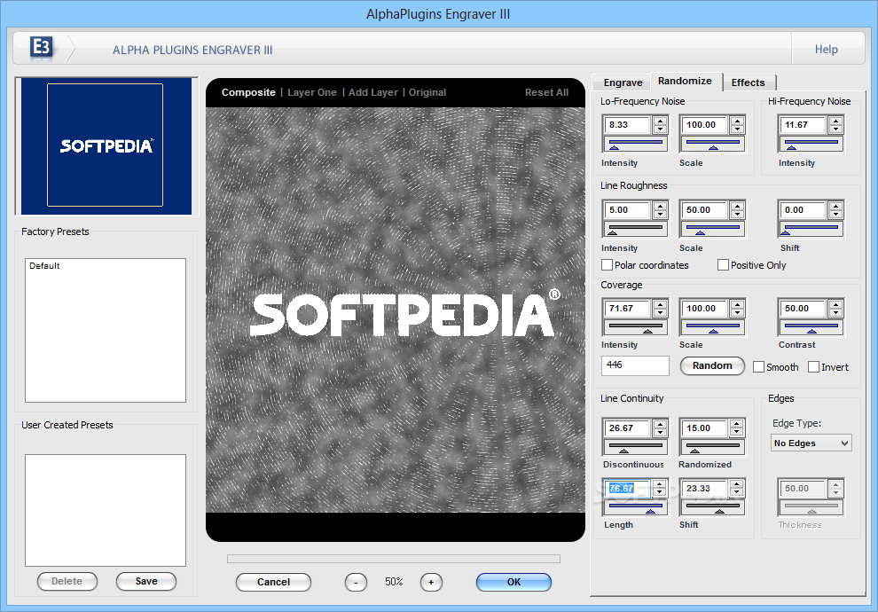Show the Composite preview view
The width and height of the screenshot is (878, 612).
click(x=248, y=92)
